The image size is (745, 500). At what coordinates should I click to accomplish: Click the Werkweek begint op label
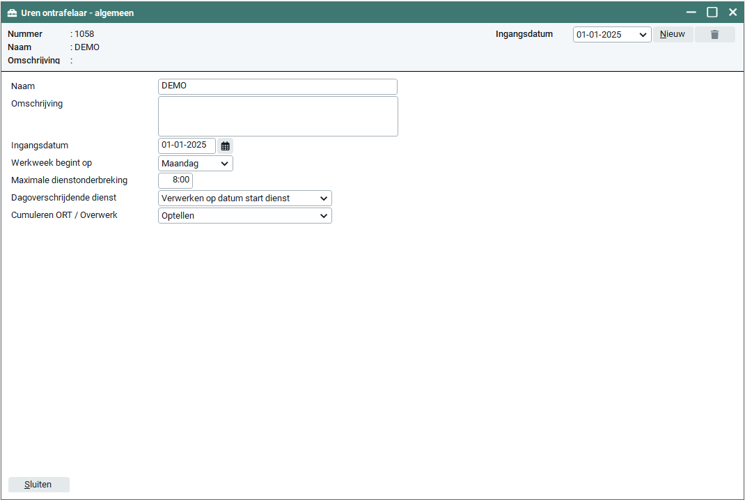pos(52,163)
